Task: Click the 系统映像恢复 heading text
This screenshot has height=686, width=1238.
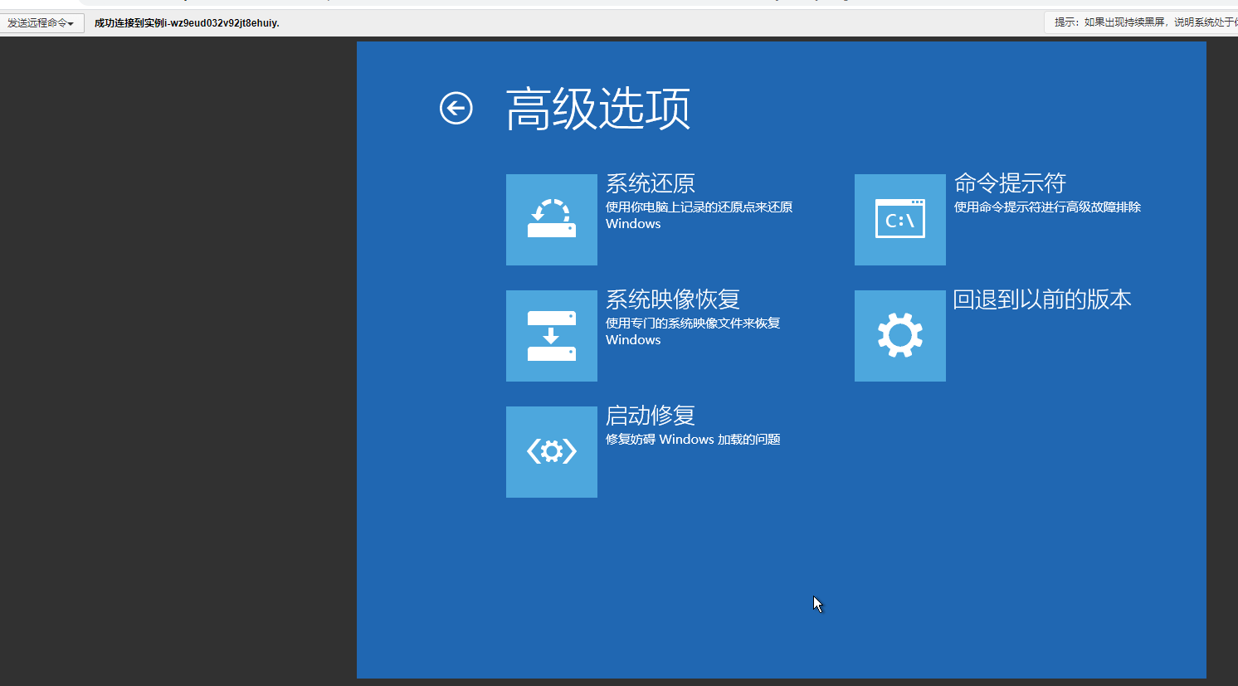Action: (x=672, y=299)
